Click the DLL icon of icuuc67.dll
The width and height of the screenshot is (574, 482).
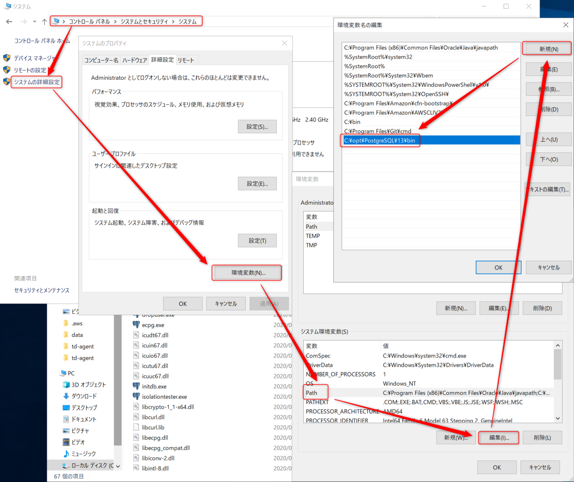136,376
